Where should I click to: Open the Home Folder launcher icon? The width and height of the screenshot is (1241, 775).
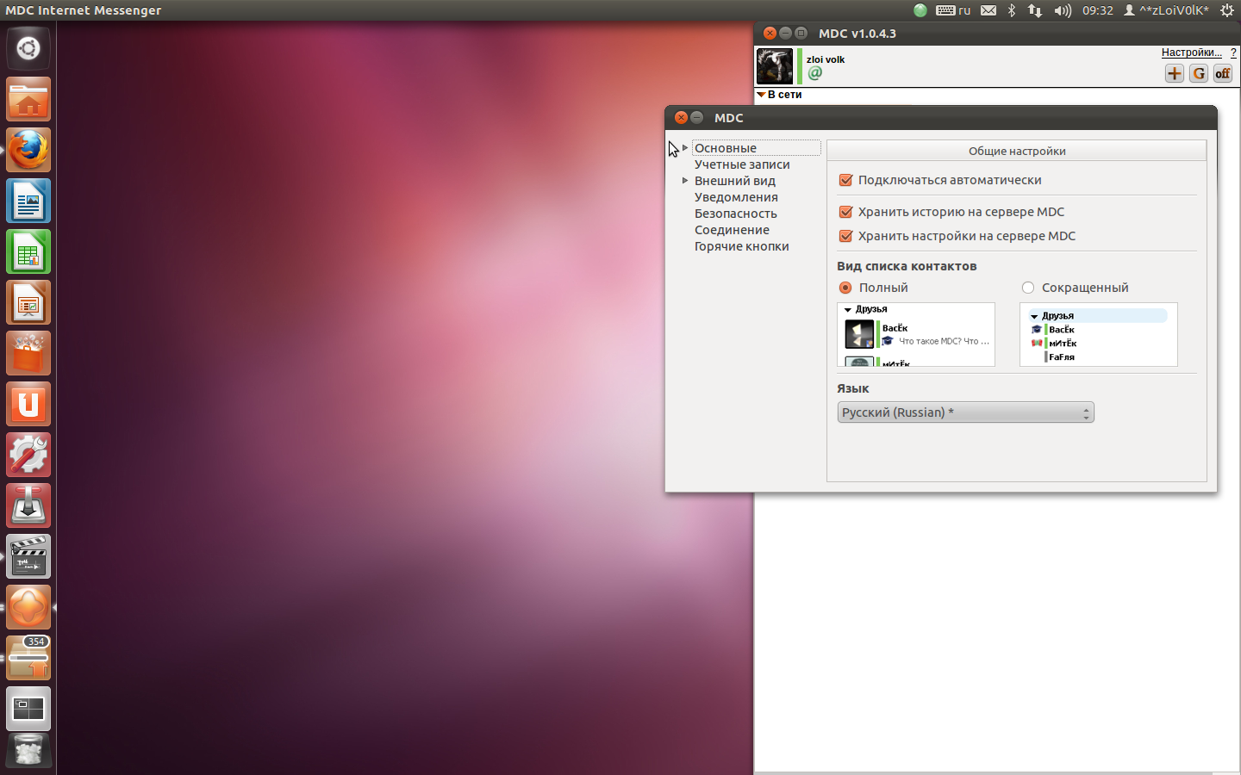28,99
